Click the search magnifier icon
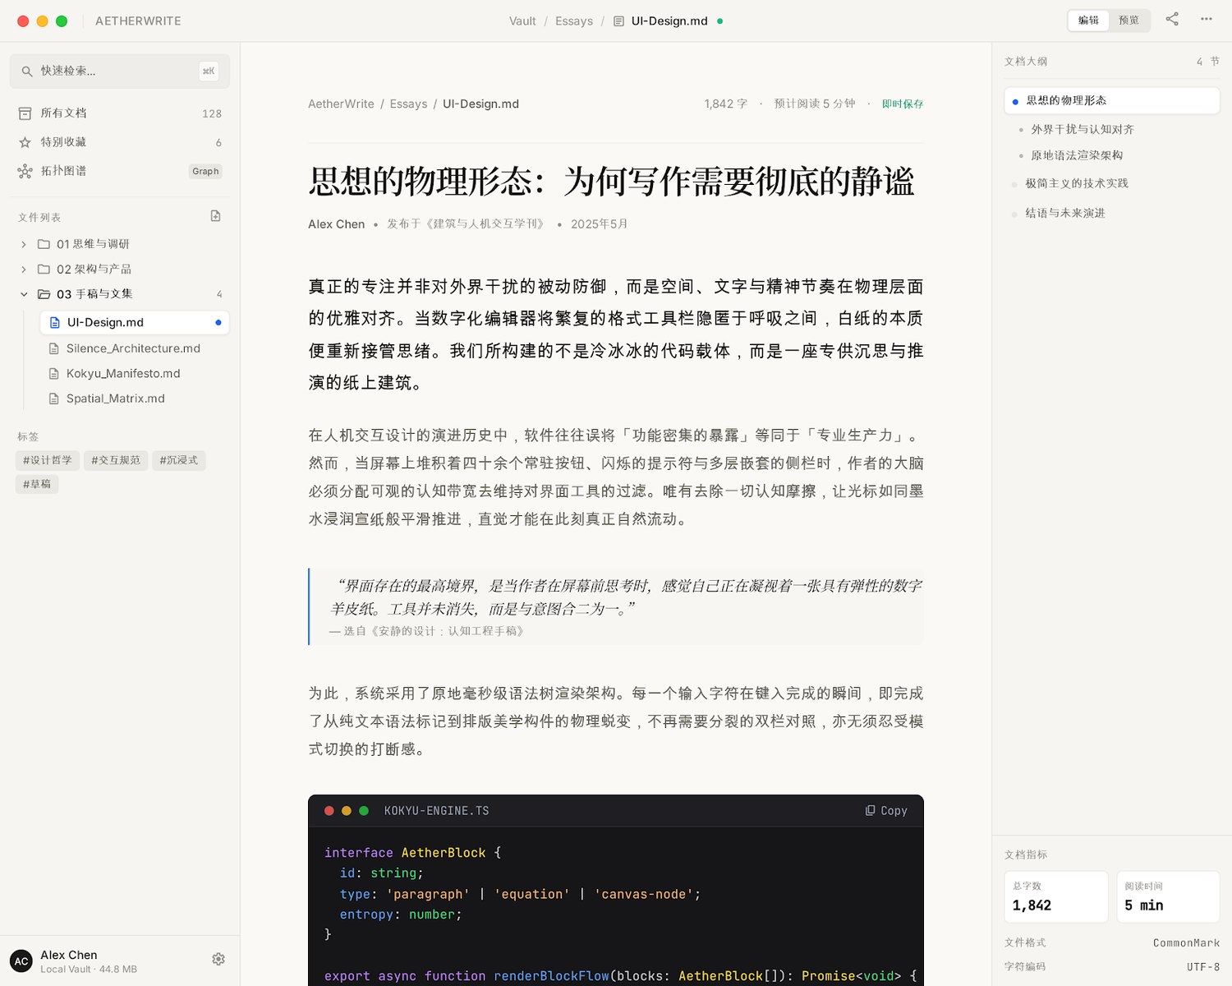 (27, 71)
